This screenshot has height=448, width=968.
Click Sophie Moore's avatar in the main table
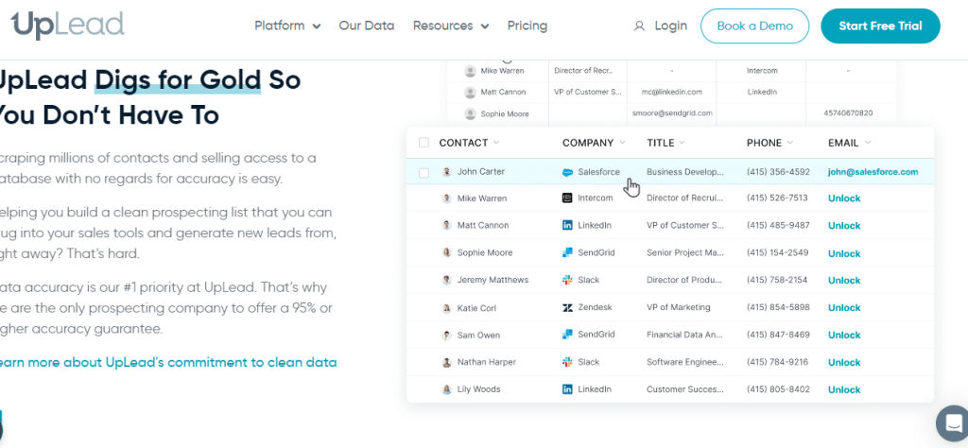click(x=447, y=252)
